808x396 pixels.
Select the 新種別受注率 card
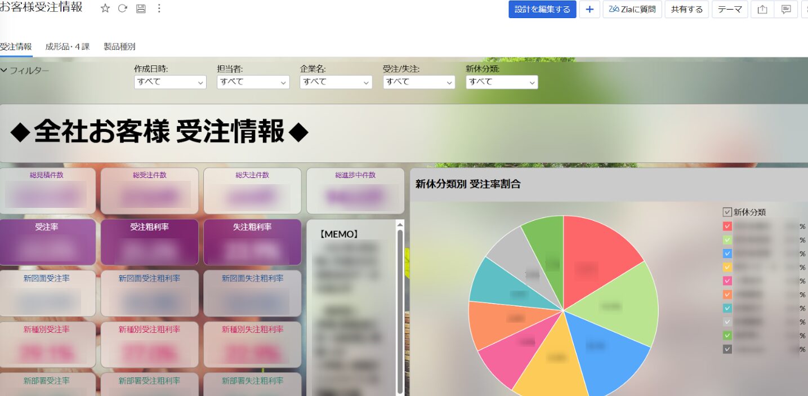pyautogui.click(x=47, y=345)
